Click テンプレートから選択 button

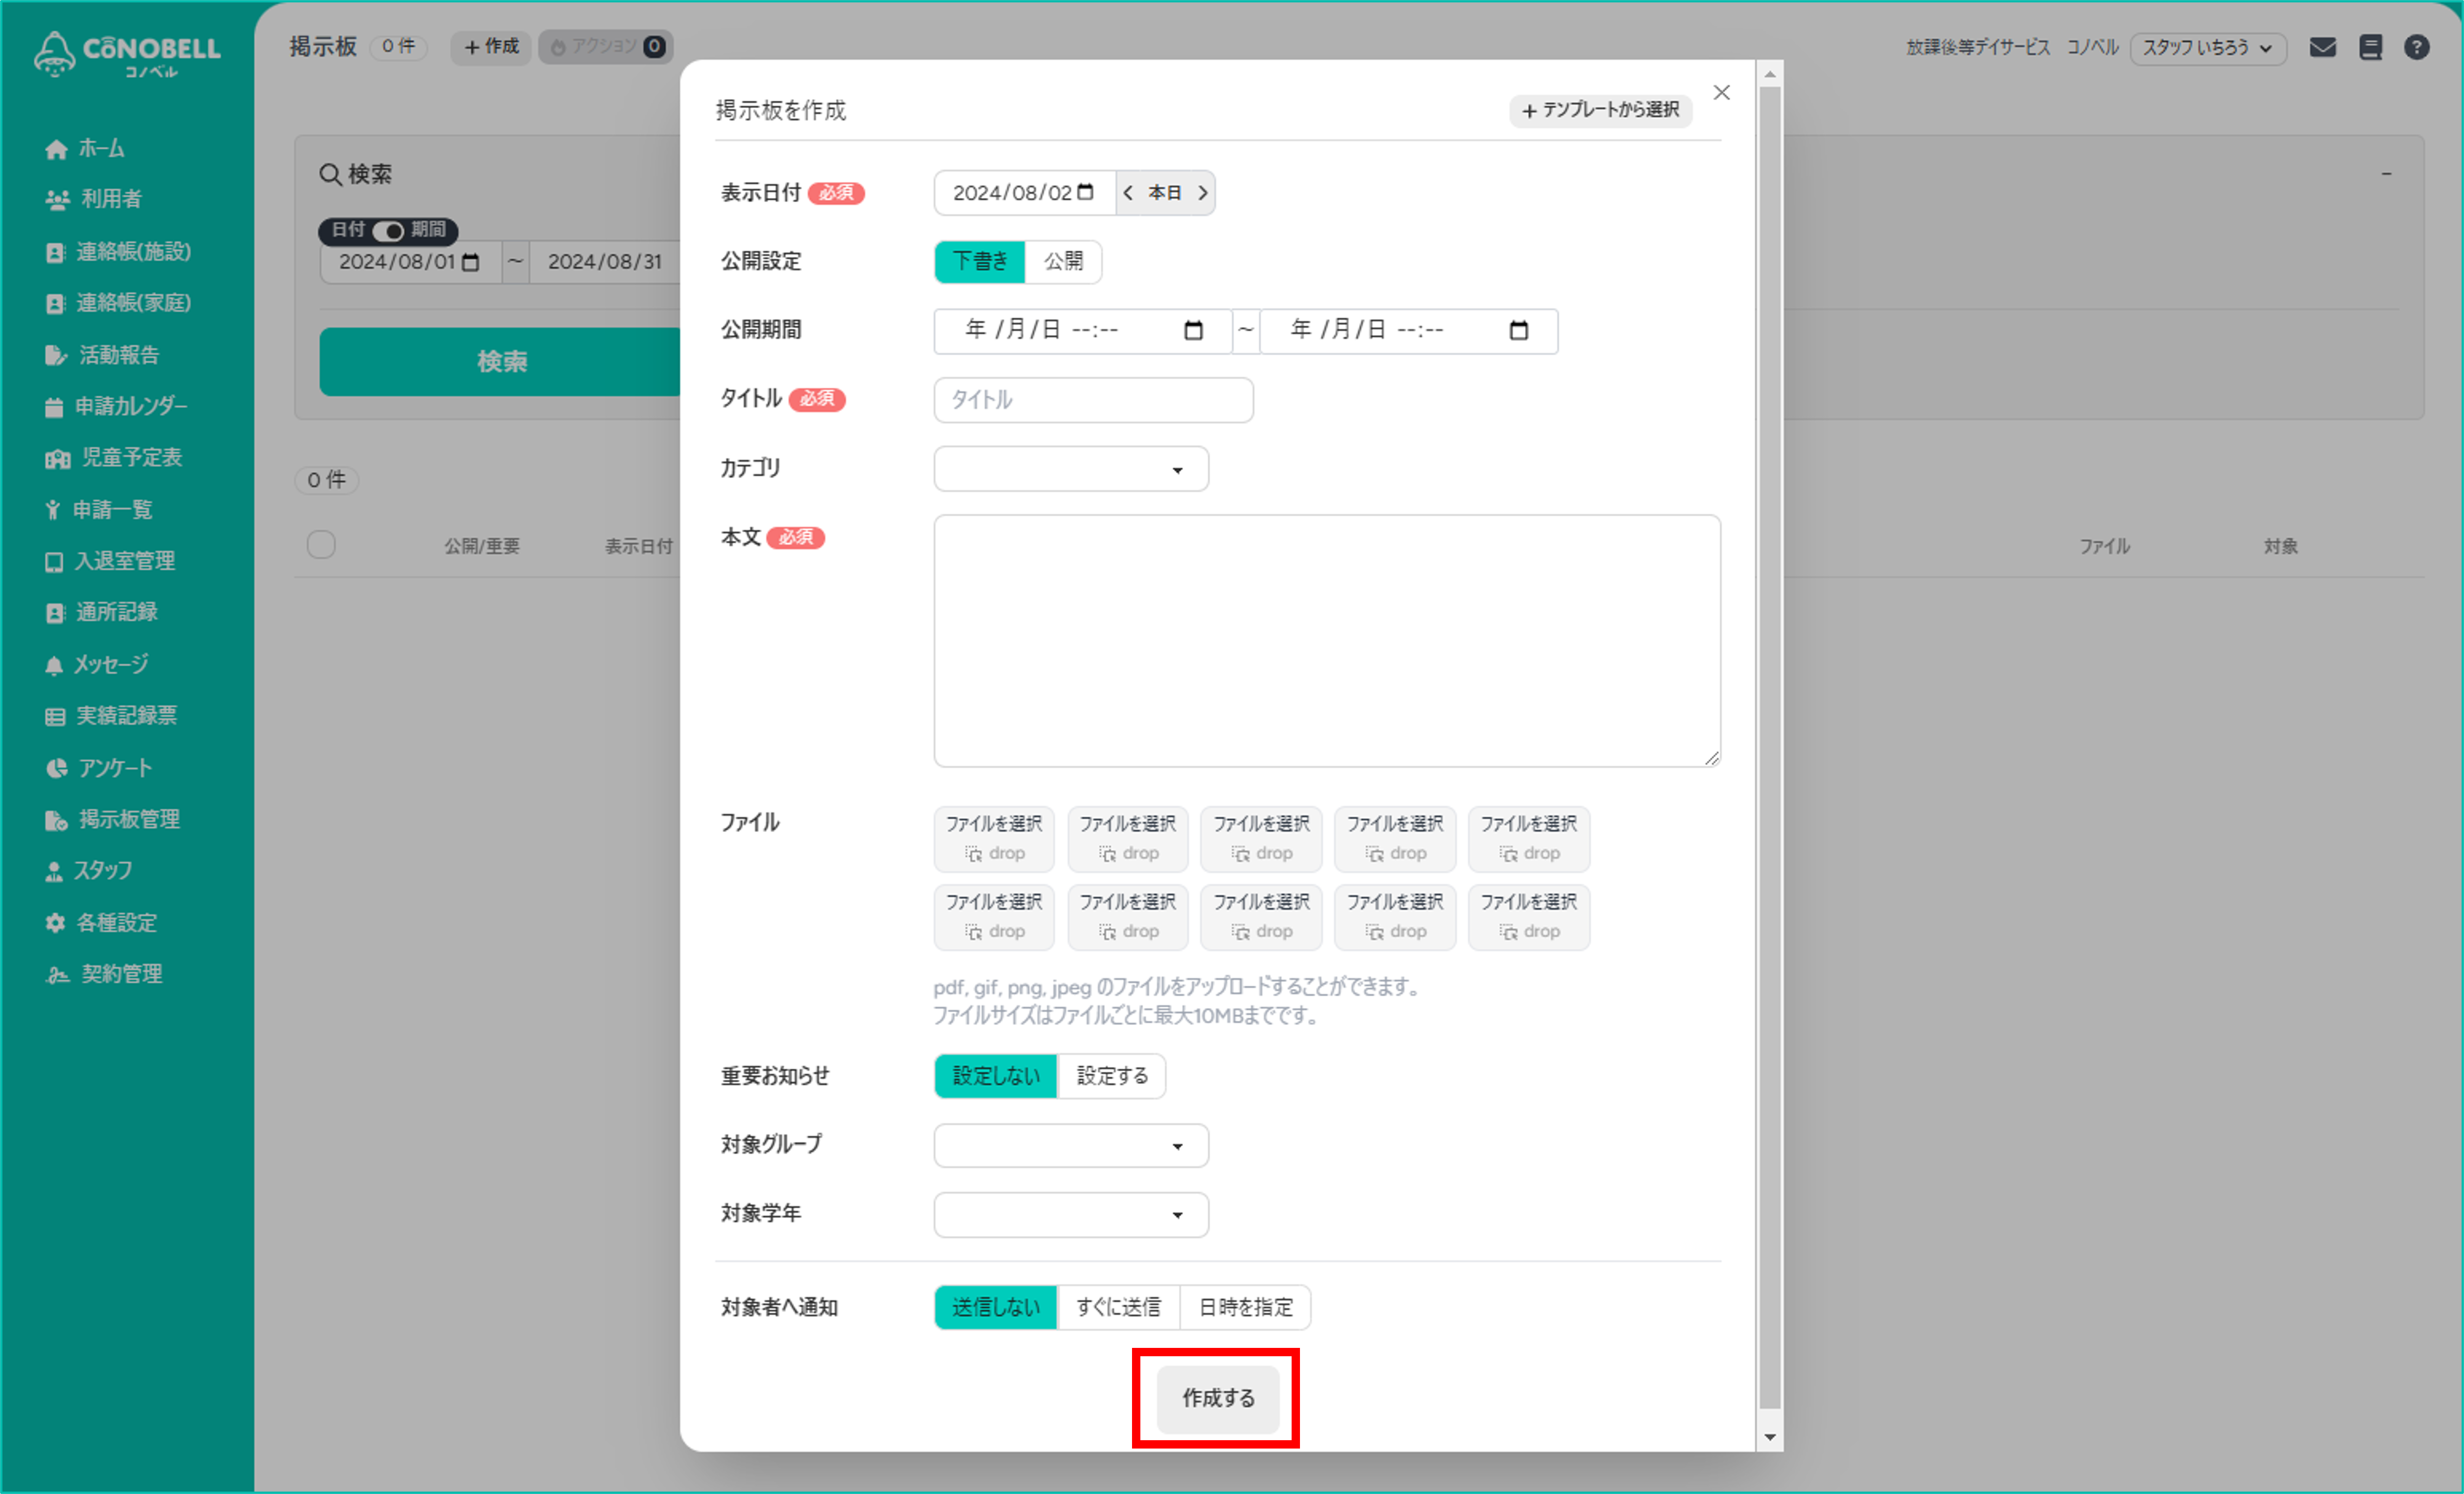tap(1600, 110)
